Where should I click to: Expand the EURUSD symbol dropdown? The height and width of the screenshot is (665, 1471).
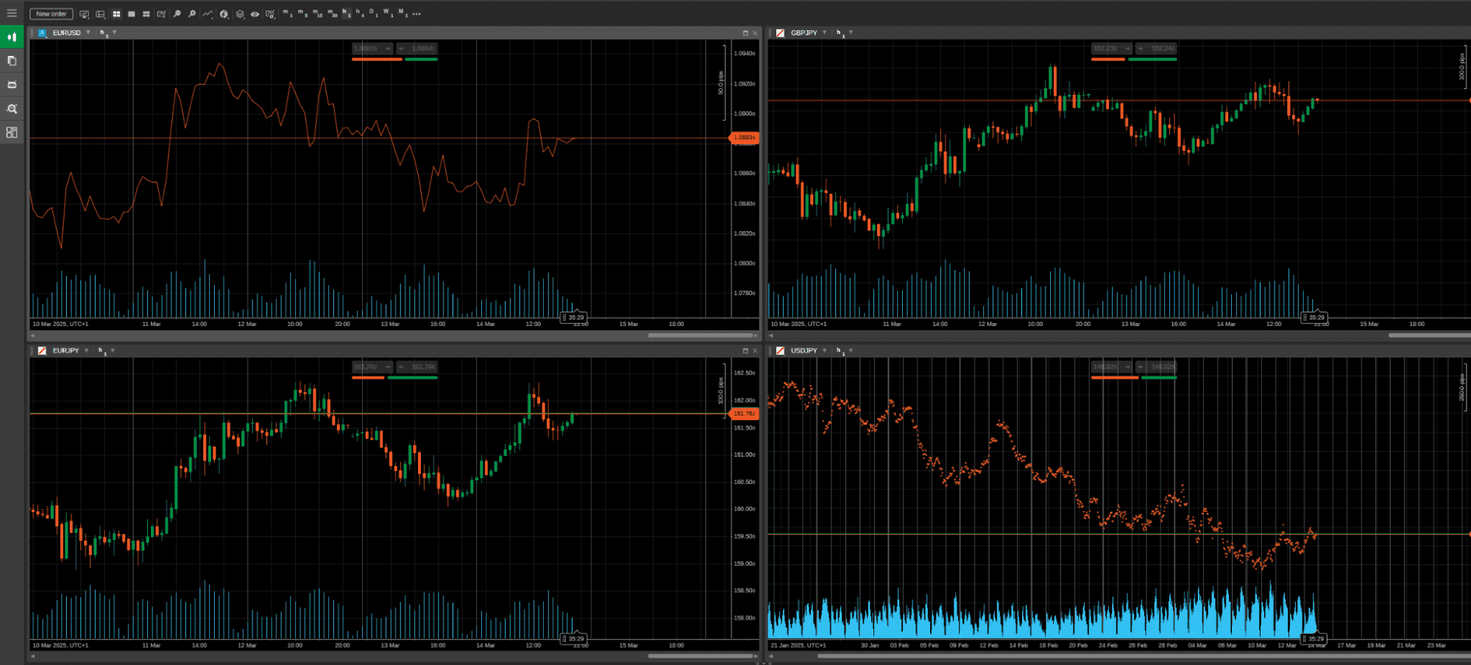coord(88,32)
